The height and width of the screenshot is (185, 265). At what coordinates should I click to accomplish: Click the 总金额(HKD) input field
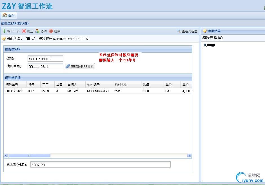click(x=100, y=164)
